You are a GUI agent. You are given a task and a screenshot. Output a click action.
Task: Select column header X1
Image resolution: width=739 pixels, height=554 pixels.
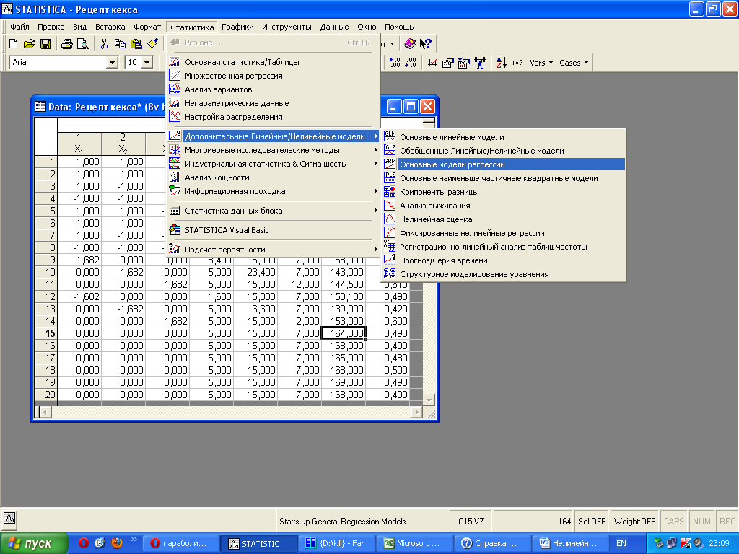tap(79, 144)
